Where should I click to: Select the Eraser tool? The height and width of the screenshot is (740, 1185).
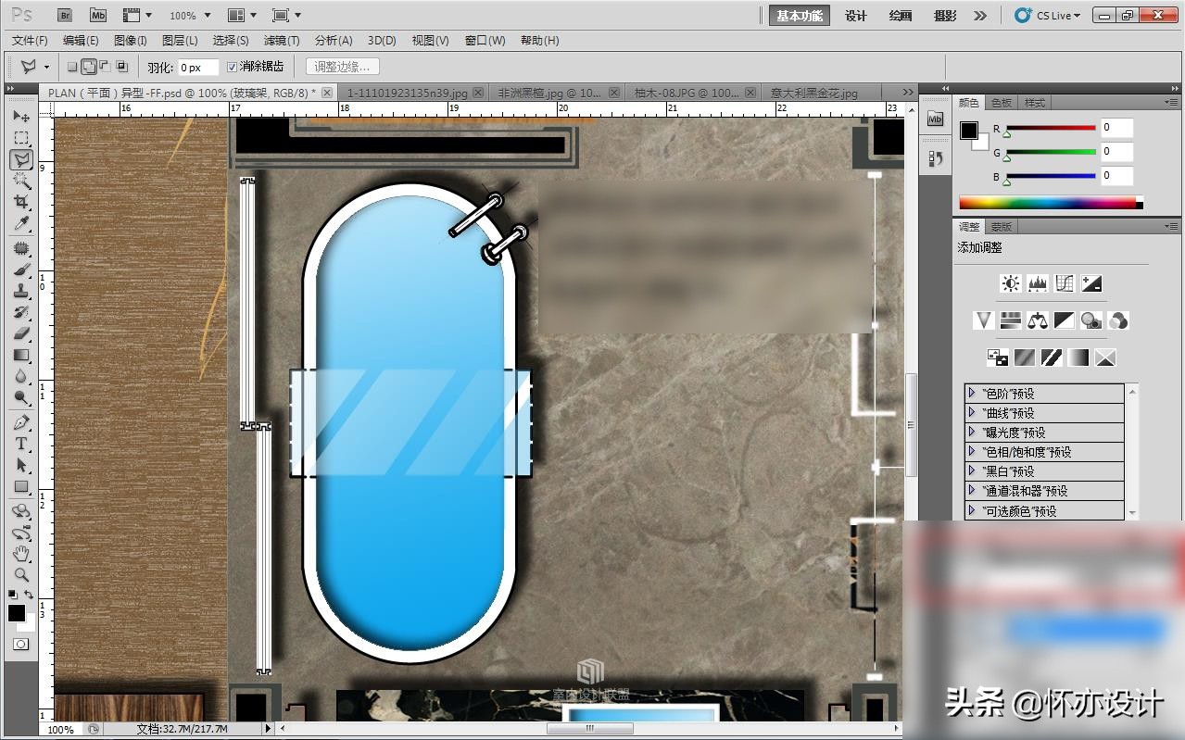(x=21, y=333)
